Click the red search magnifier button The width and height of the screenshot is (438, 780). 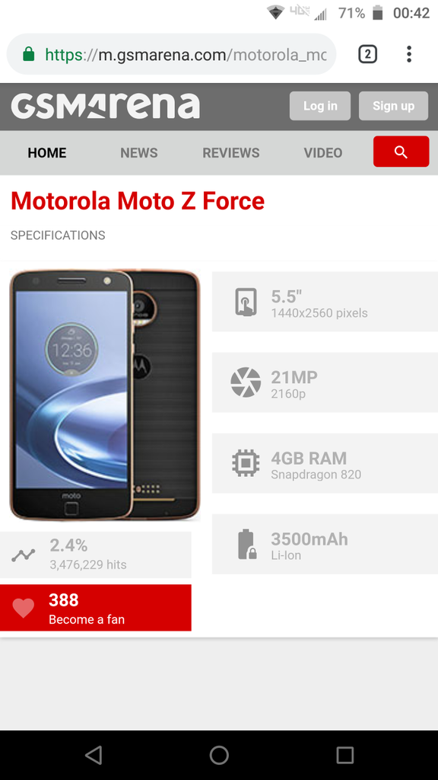(401, 152)
